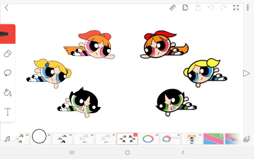
Task: Select the Eraser tool
Action: coord(8,54)
